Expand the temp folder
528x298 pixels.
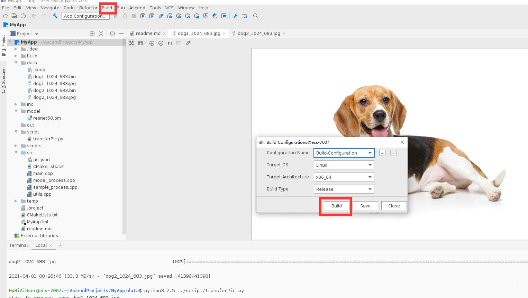(x=16, y=201)
